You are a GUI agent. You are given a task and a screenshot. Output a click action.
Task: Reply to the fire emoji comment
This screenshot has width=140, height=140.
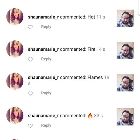coord(46,125)
